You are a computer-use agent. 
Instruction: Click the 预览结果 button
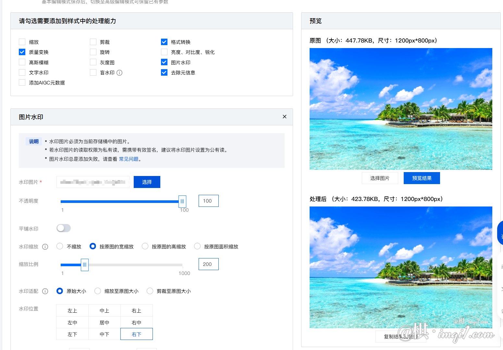point(422,178)
